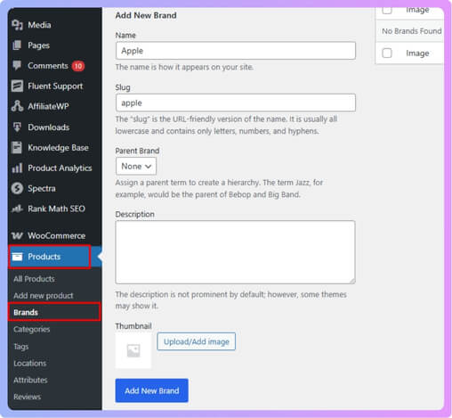Click the WooCommerce logo icon
This screenshot has height=418, width=452.
click(x=17, y=236)
